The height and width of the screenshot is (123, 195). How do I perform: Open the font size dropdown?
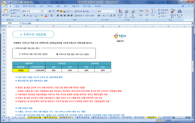[47, 11]
